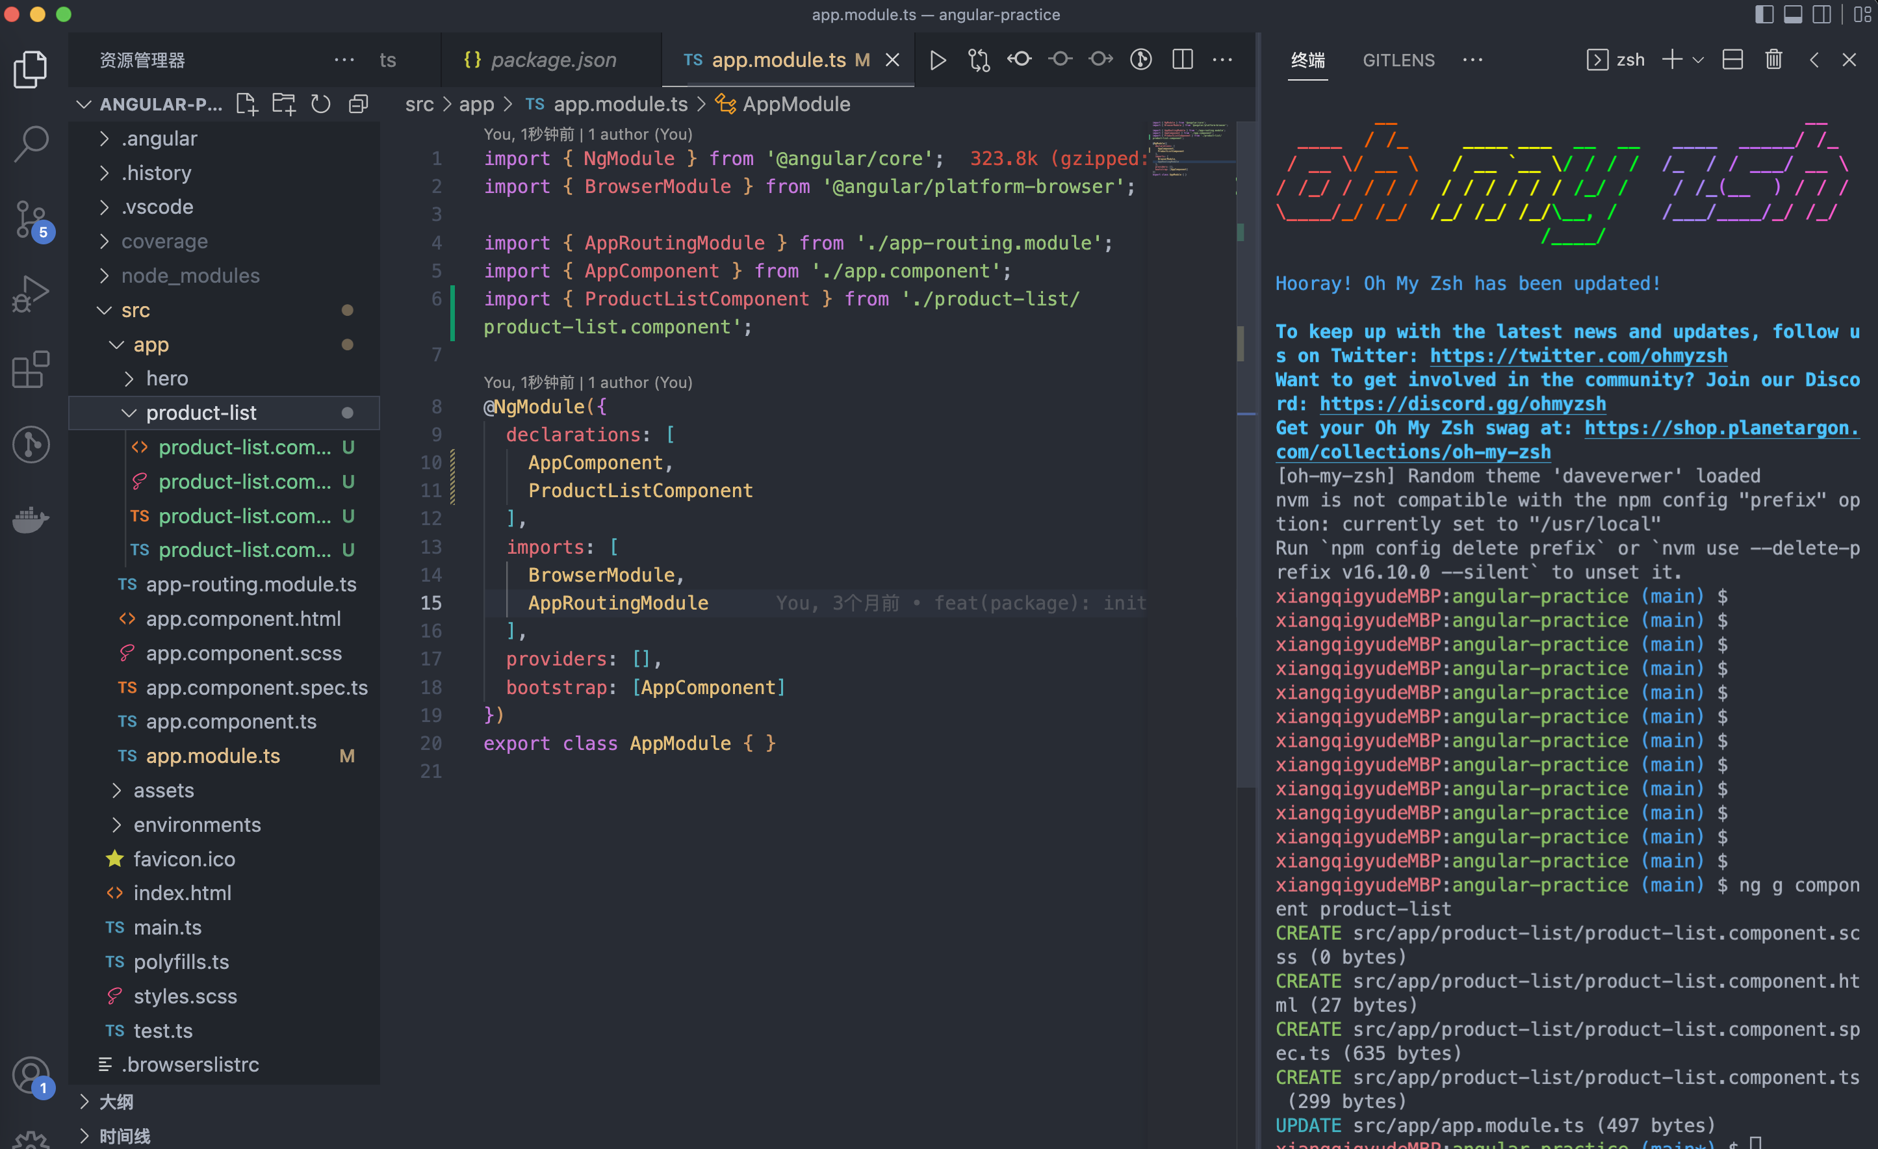This screenshot has width=1878, height=1149.
Task: Click the New File icon in explorer
Action: [x=246, y=105]
